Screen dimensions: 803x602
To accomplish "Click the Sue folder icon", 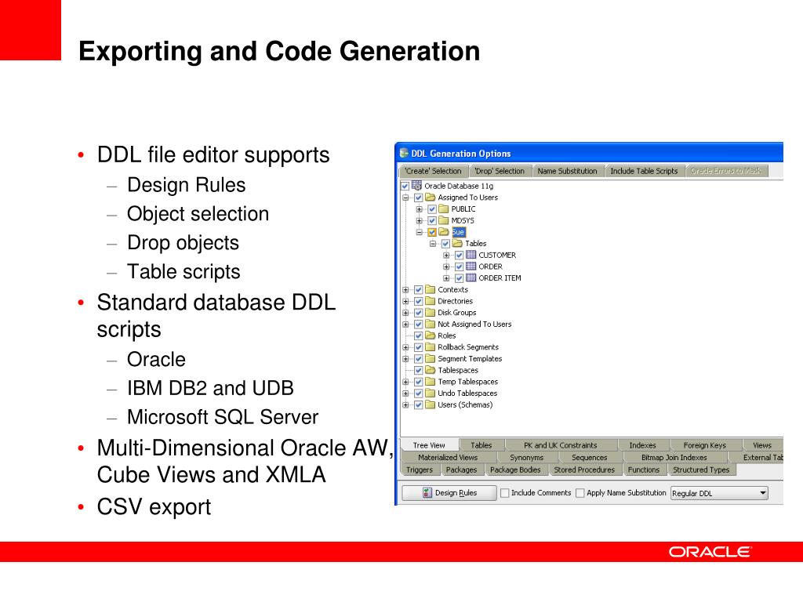I will point(444,232).
